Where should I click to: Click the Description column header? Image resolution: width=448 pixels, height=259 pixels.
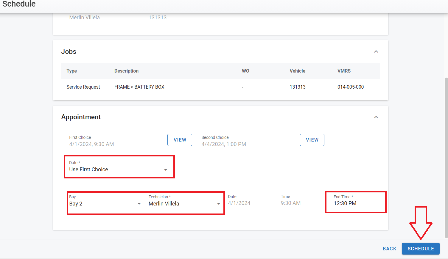tap(126, 71)
